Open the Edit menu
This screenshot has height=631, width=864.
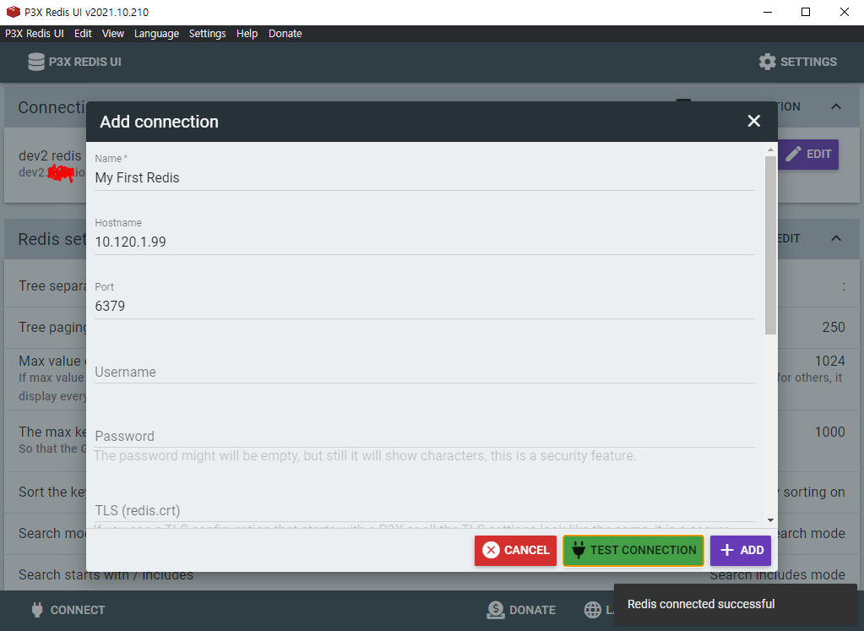[83, 34]
